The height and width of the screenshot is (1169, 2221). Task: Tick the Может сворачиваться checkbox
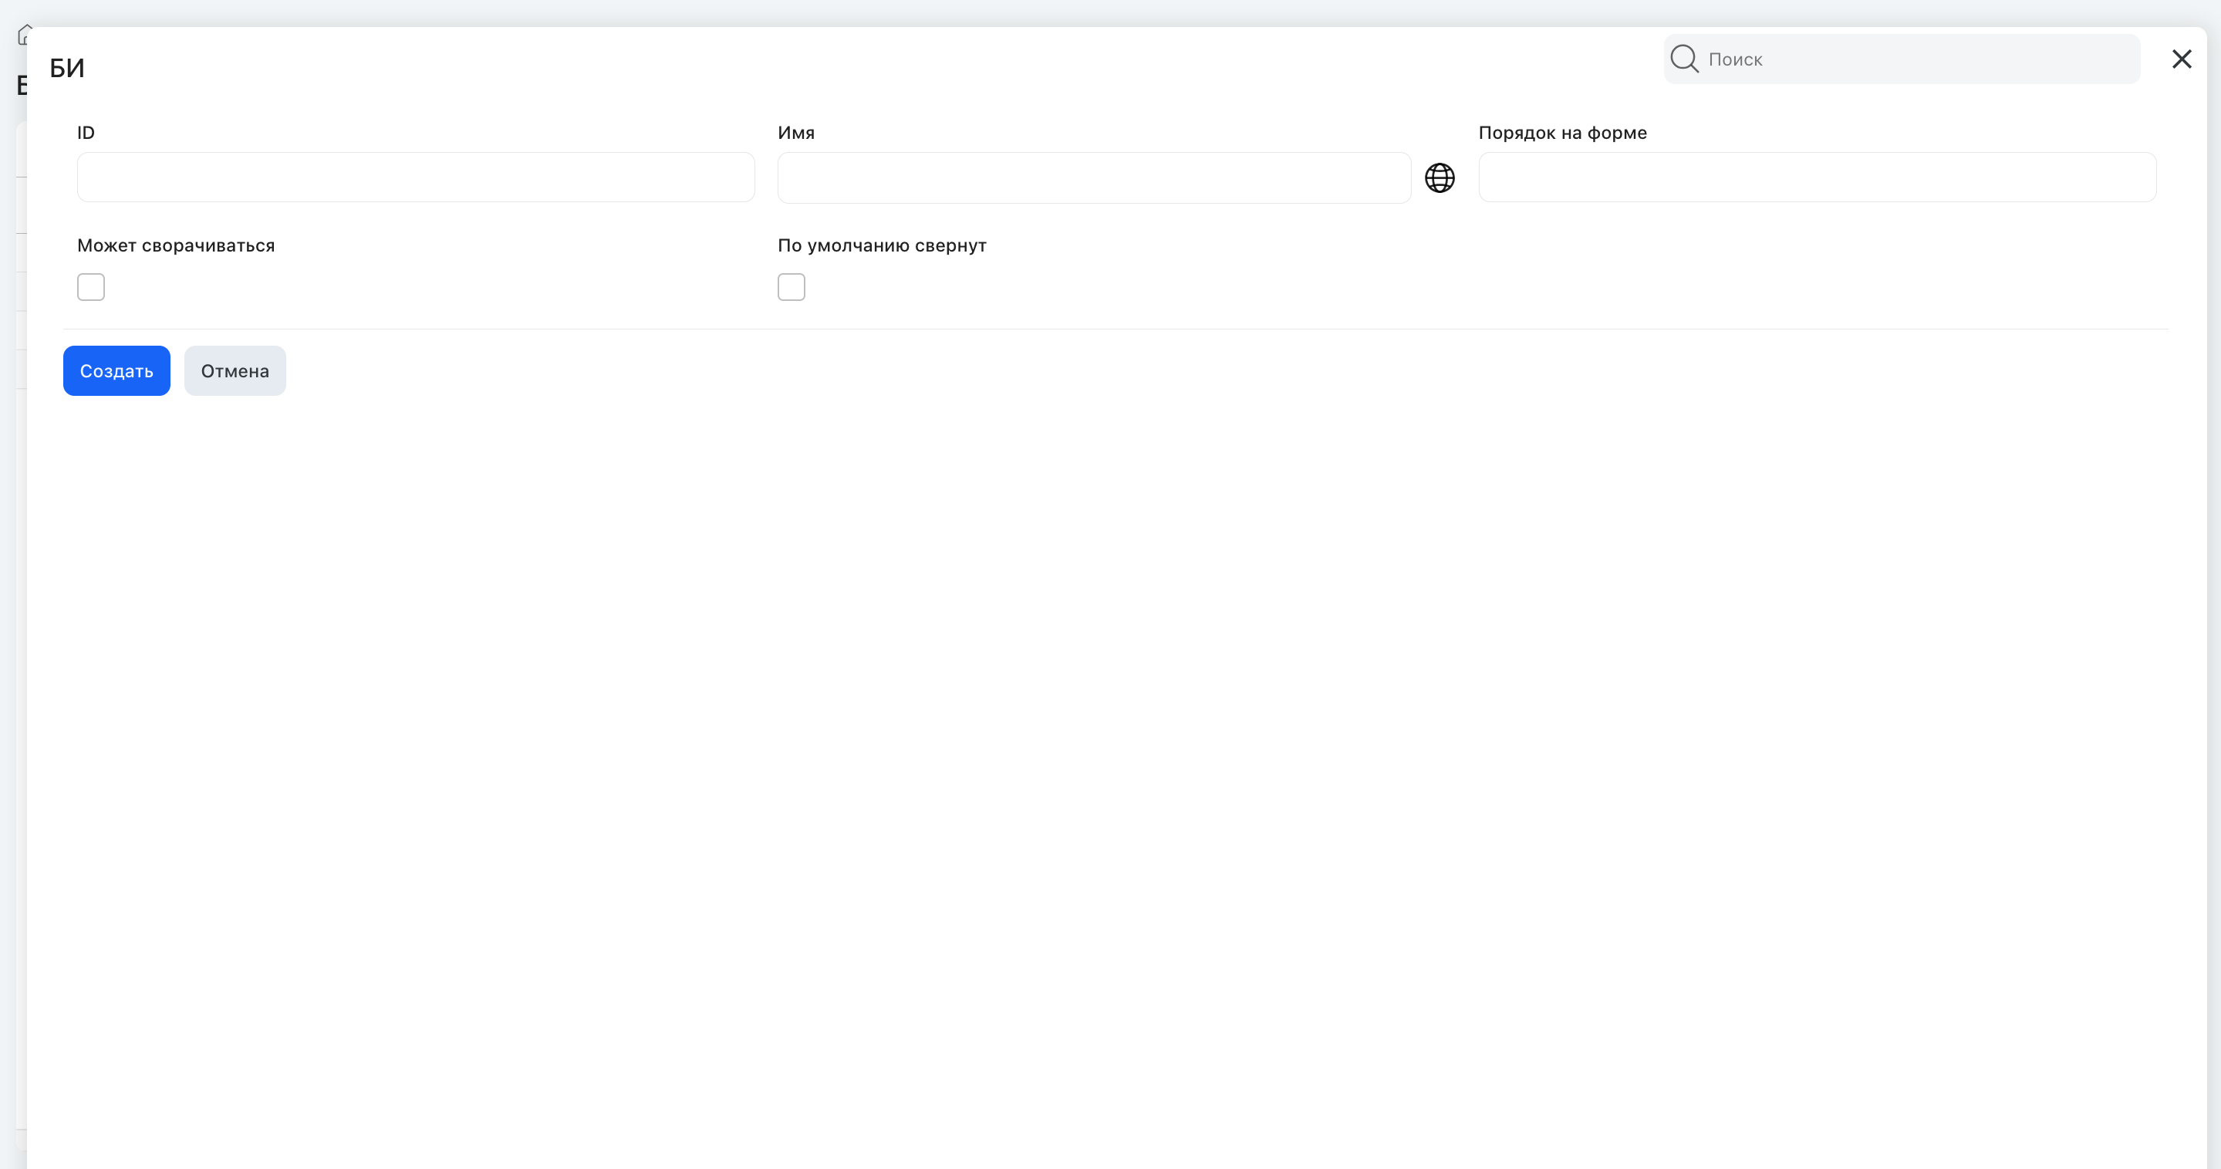pos(91,287)
